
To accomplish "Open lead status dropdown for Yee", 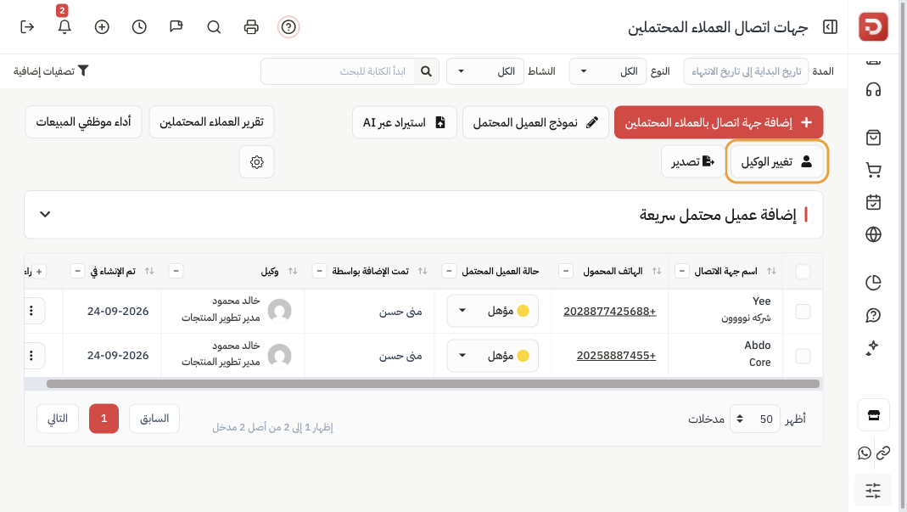I will (x=492, y=311).
